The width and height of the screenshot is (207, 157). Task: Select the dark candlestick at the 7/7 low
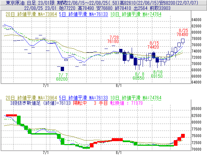[x=62, y=69]
